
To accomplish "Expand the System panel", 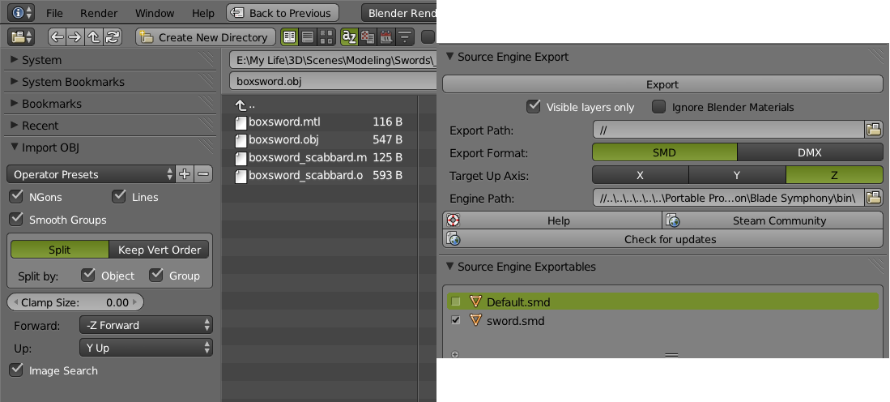I will (x=15, y=60).
